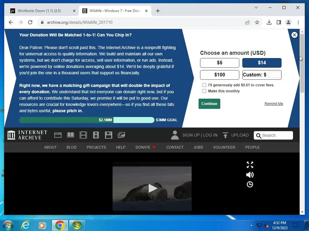Image resolution: width=309 pixels, height=231 pixels.
Task: Check the add $0.61 to cover fees box
Action: pyautogui.click(x=204, y=85)
